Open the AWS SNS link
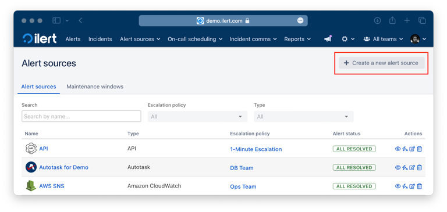This screenshot has width=447, height=212. [x=52, y=186]
